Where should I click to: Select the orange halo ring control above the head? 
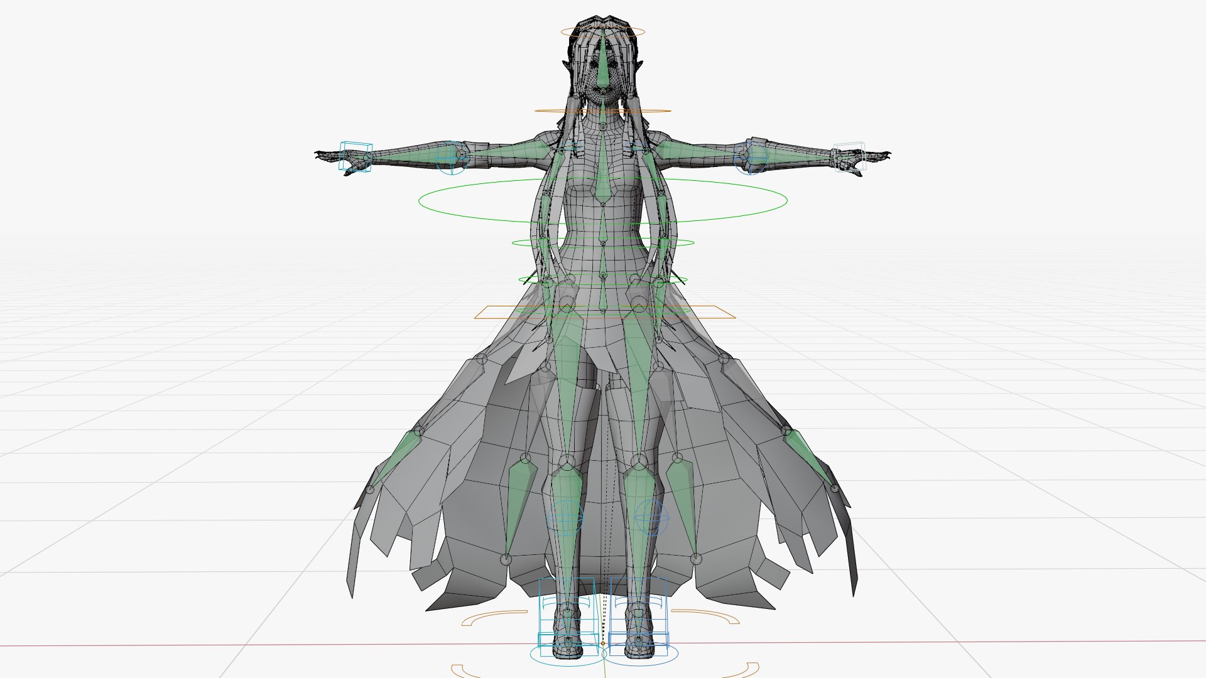pyautogui.click(x=602, y=31)
